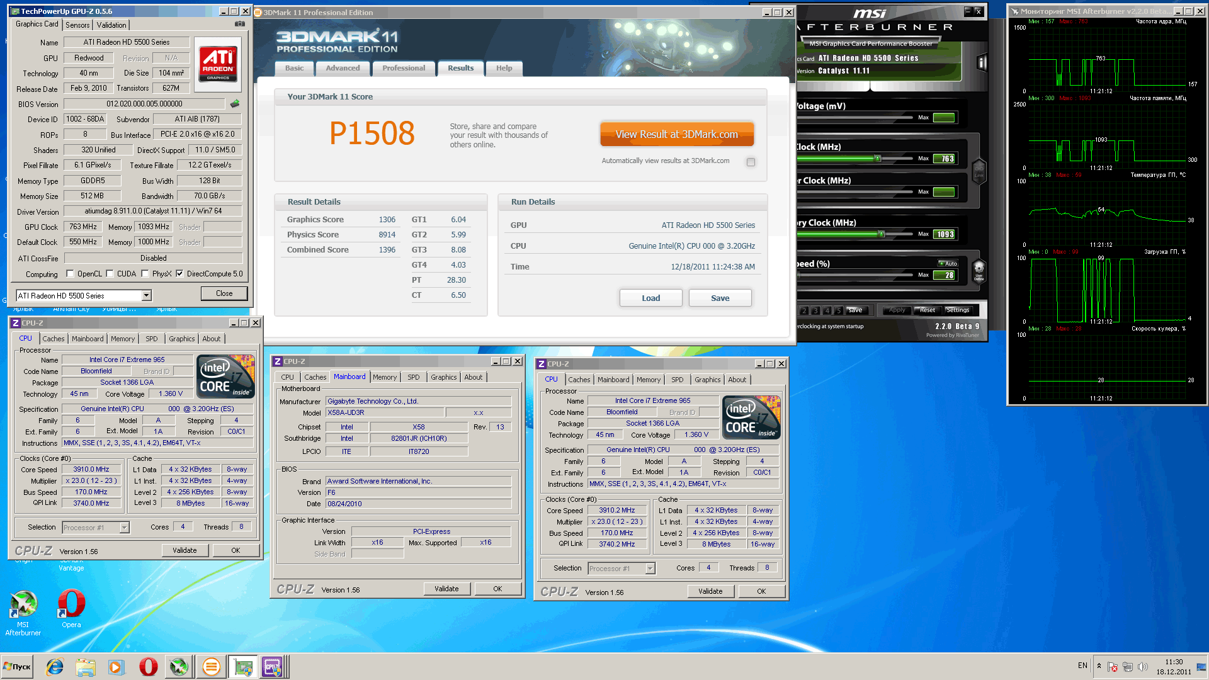Check 'Automatically view results at 3DMark.com'

click(751, 162)
